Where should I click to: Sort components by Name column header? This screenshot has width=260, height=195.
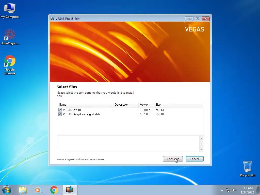pos(85,104)
